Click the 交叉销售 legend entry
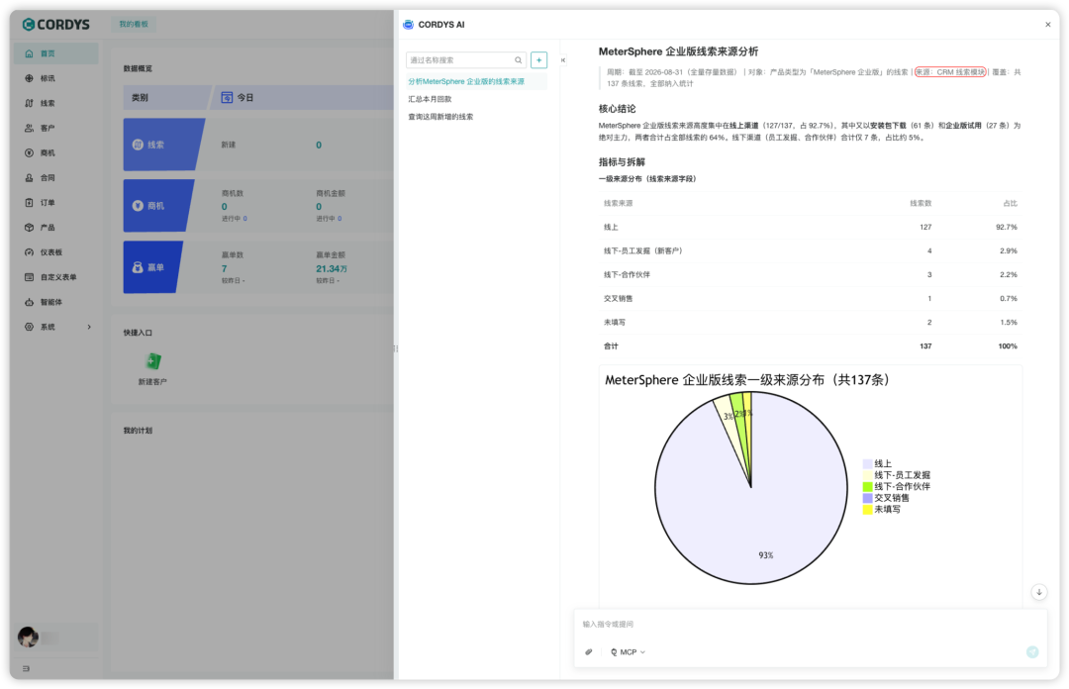The width and height of the screenshot is (1069, 689). [x=886, y=498]
